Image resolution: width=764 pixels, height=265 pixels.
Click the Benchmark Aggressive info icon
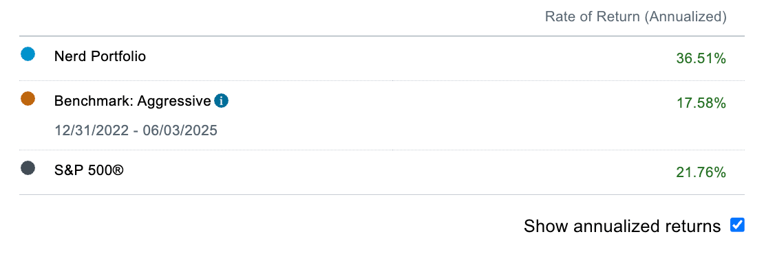(x=221, y=101)
